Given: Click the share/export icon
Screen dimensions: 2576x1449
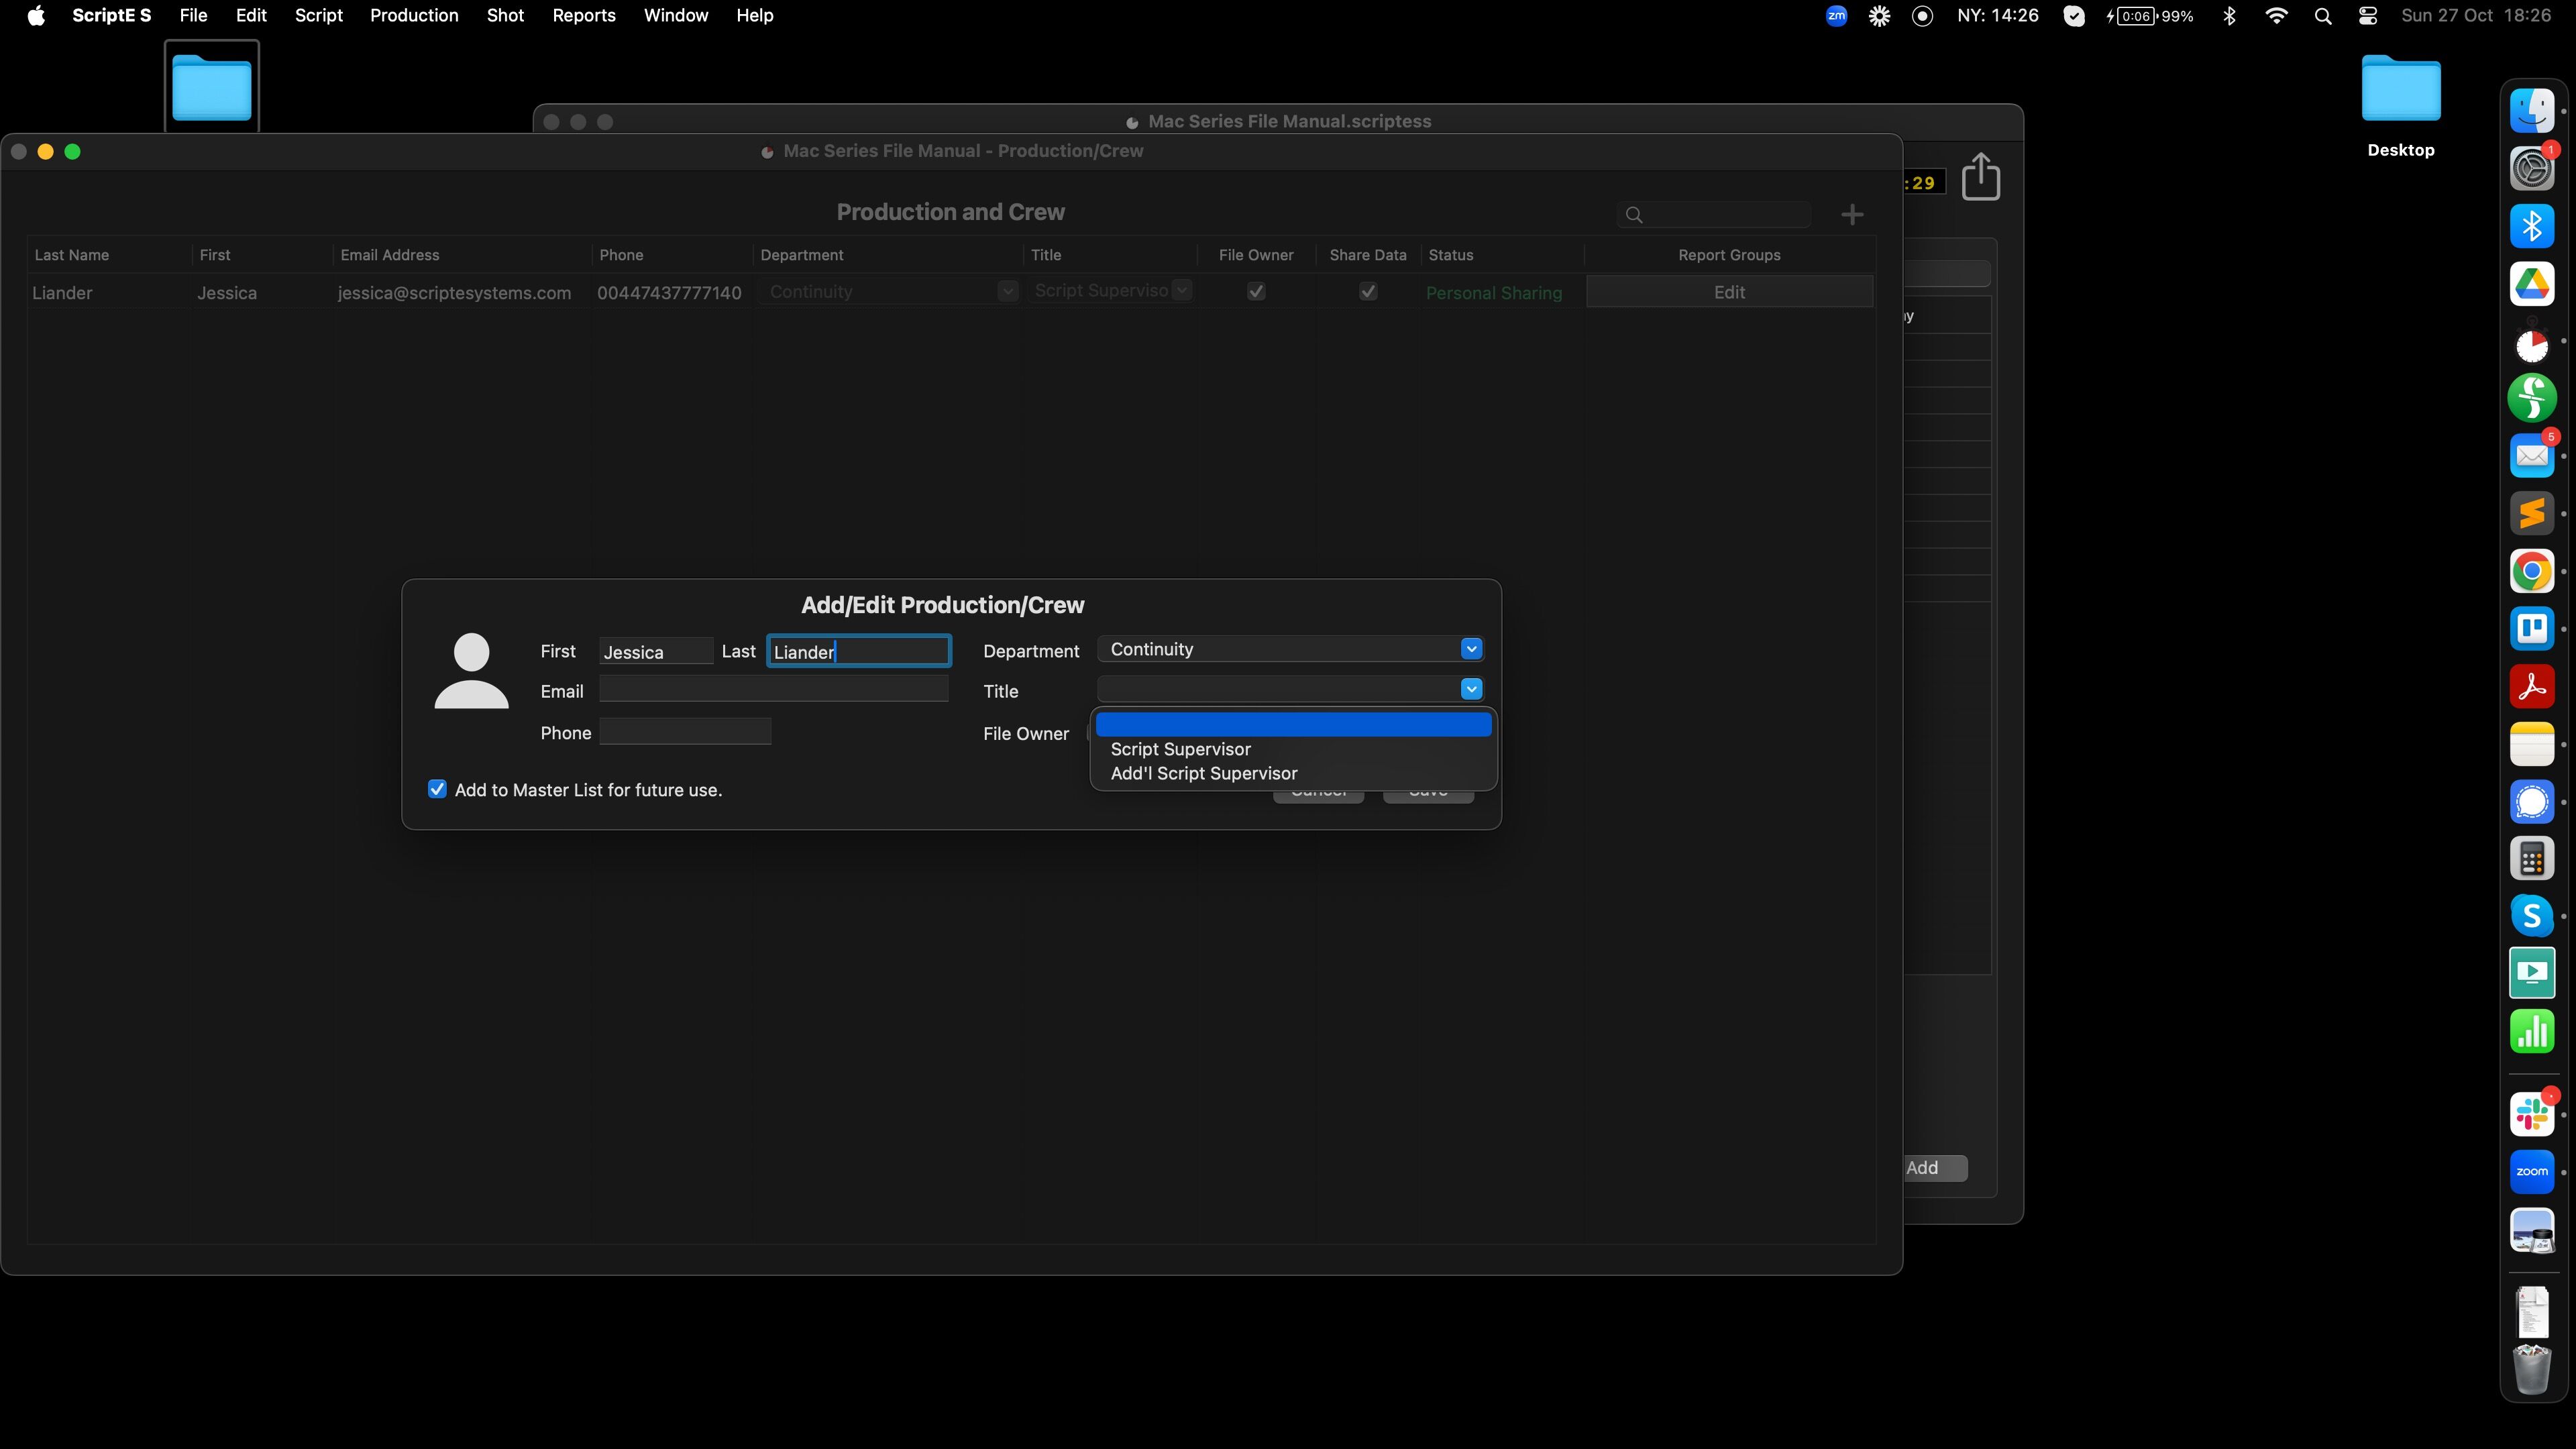Looking at the screenshot, I should click(x=1980, y=178).
